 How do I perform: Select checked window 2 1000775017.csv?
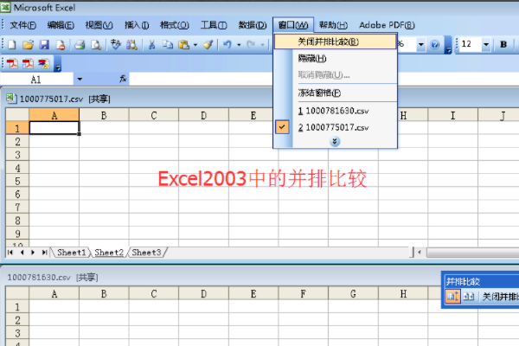point(336,127)
